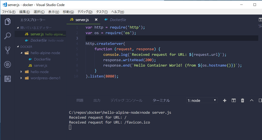This screenshot has height=140, width=262.
Task: Click whale icon of Dockerfile in hello-alpine-node
Action: [x=30, y=59]
